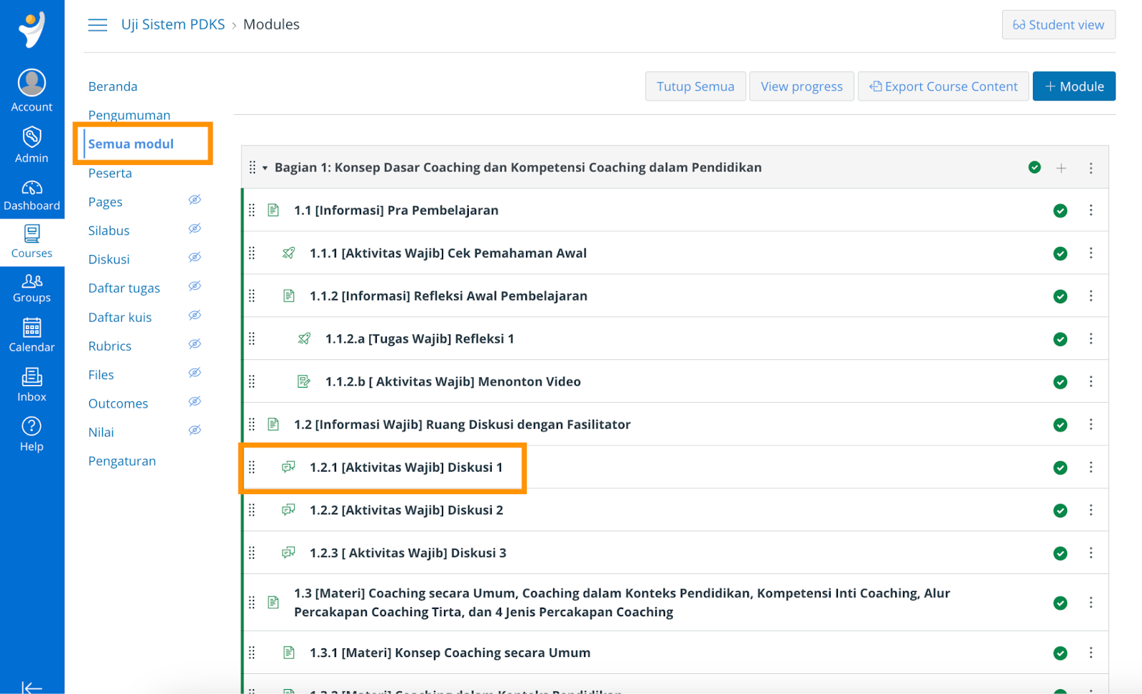Screen dimensions: 1142x694
Task: Open the Calendar icon in the sidebar
Action: pos(31,328)
